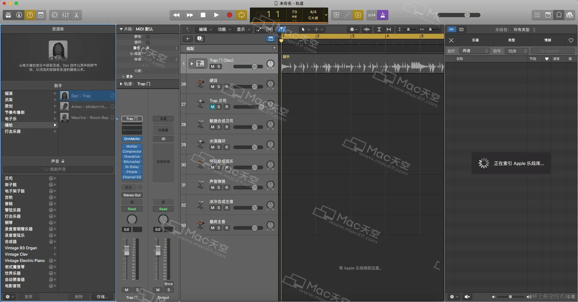Viewport: 578px width, 302px height.
Task: Open the 乐段包 所有类型 dropdown
Action: pos(524,30)
